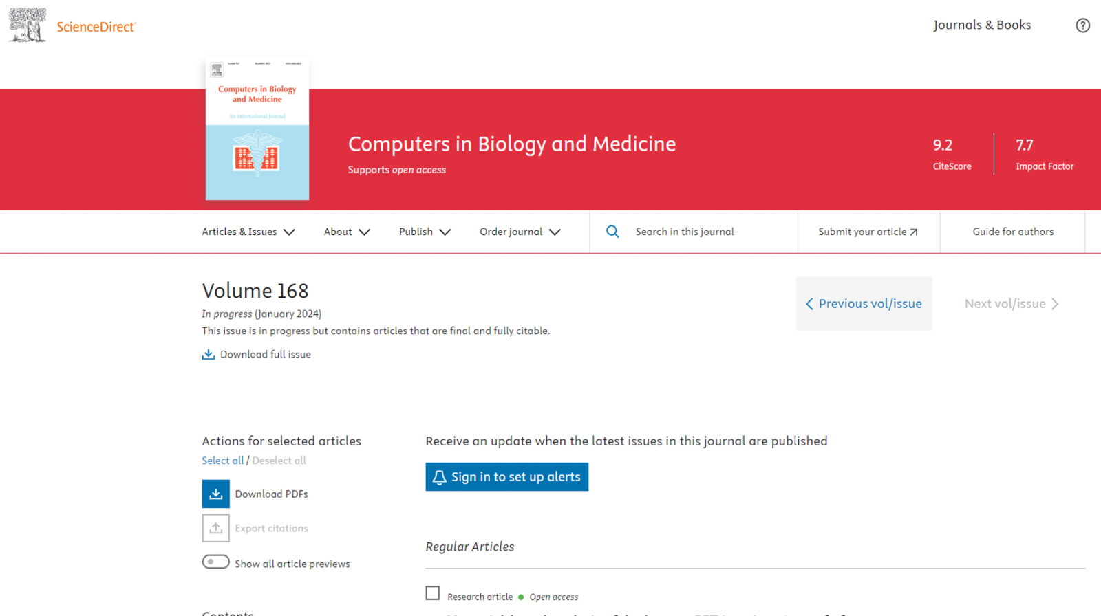Screen dimensions: 1101x616
Task: Click the 7.7 Impact Factor value
Action: tap(1025, 145)
